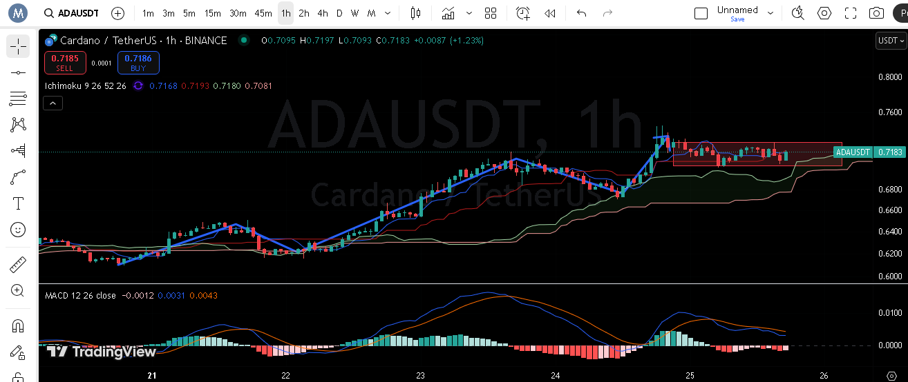Image resolution: width=908 pixels, height=382 pixels.
Task: Switch to the 2h timeframe
Action: click(x=304, y=13)
